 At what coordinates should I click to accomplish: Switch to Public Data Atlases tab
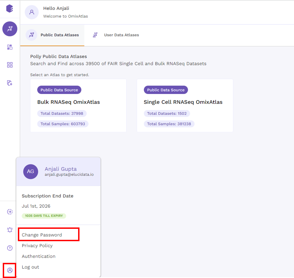52,35
